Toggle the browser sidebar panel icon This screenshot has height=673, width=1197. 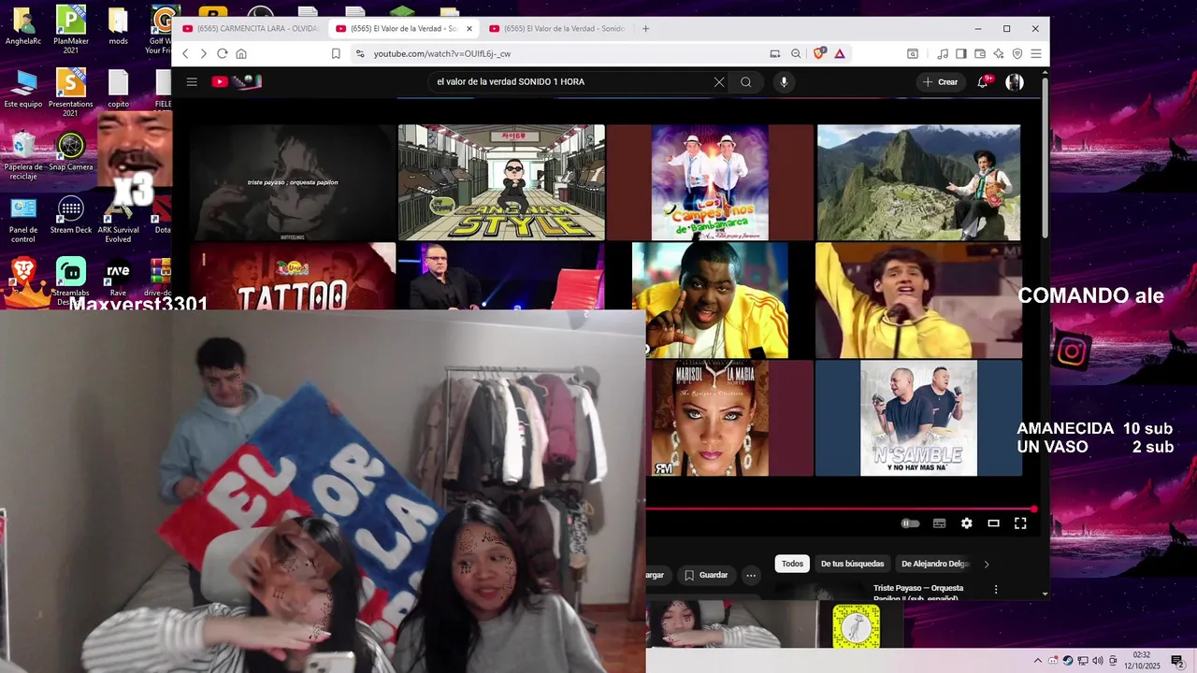[x=960, y=53]
